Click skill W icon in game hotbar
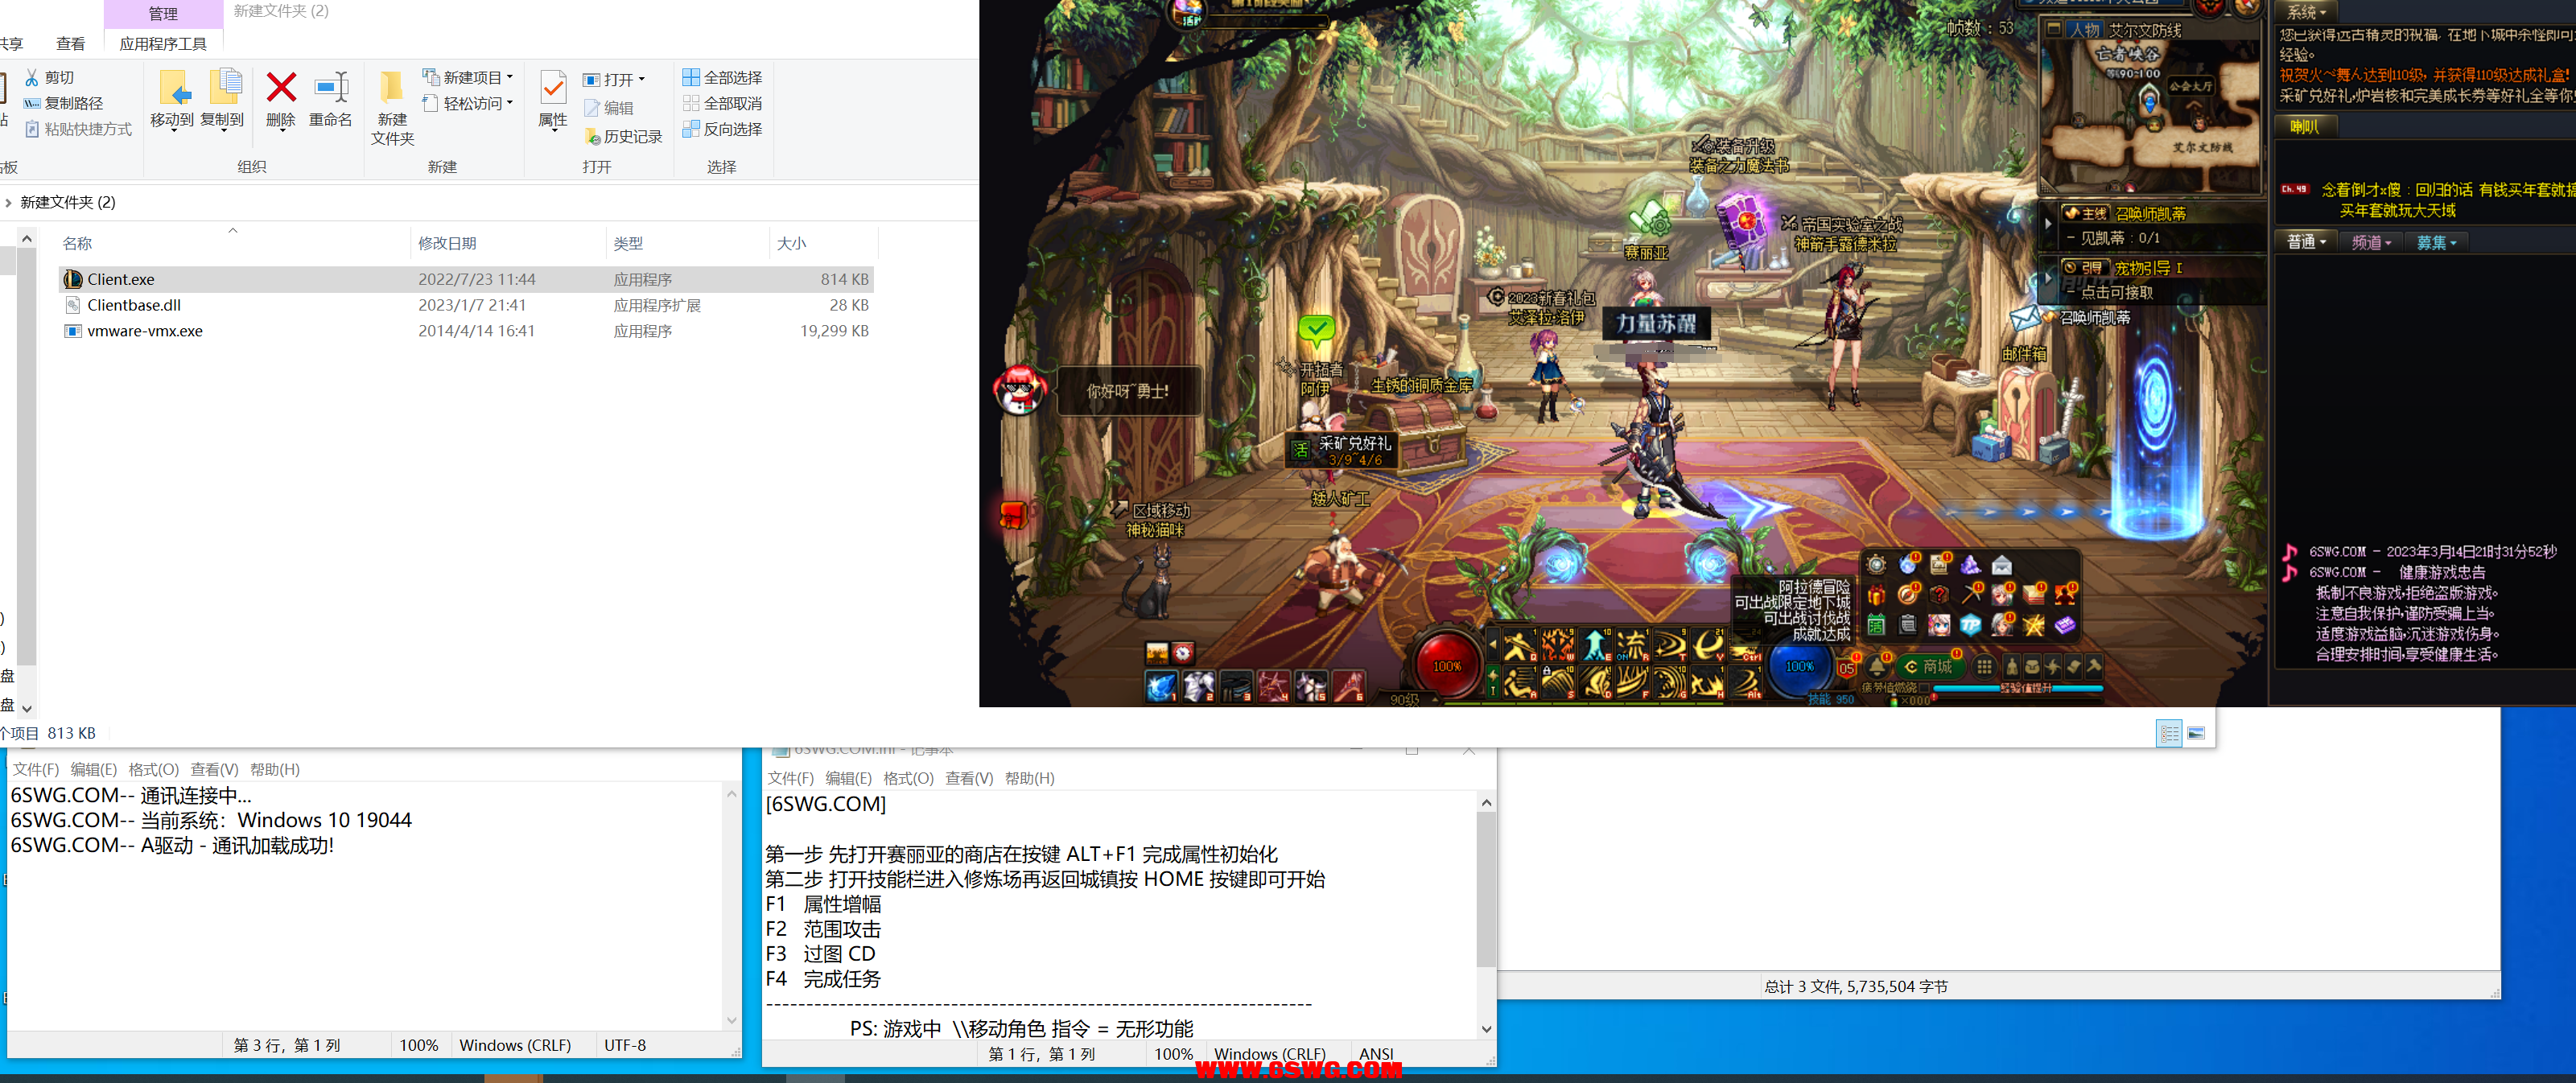The width and height of the screenshot is (2576, 1083). pos(1557,645)
